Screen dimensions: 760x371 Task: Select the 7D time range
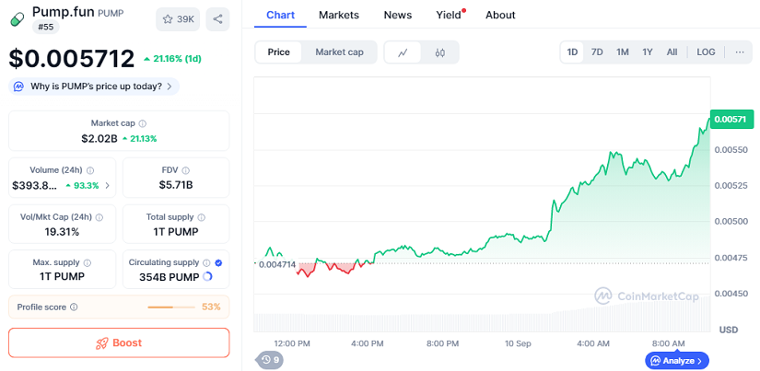coord(597,52)
